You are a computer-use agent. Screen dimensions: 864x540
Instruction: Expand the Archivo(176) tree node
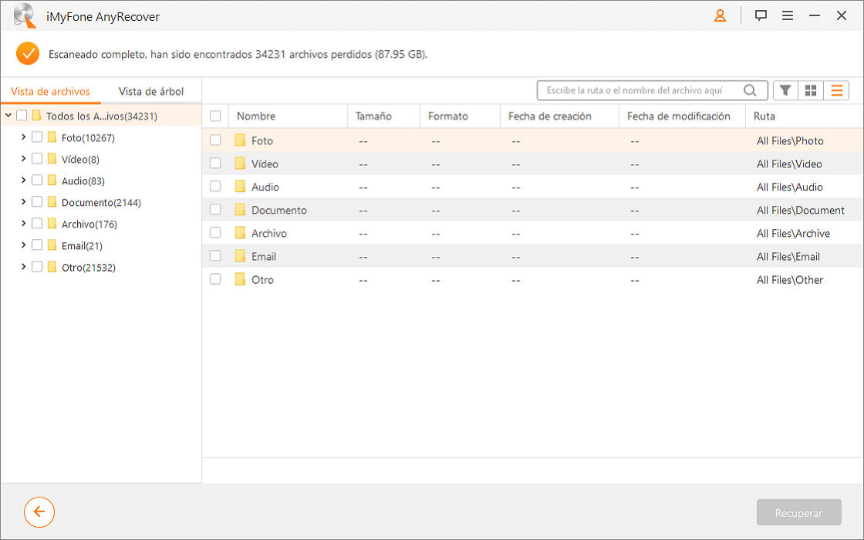pyautogui.click(x=23, y=223)
